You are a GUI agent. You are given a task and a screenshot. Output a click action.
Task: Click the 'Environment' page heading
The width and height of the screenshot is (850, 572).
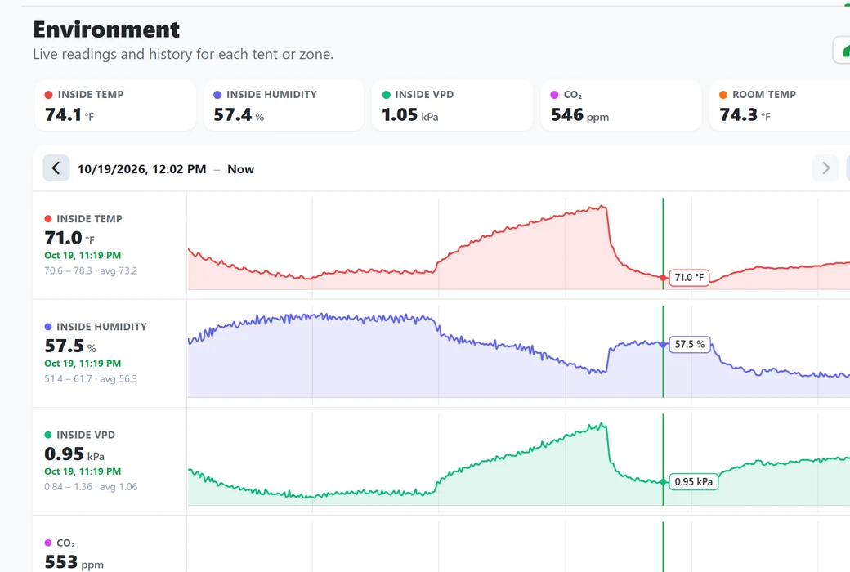[106, 29]
